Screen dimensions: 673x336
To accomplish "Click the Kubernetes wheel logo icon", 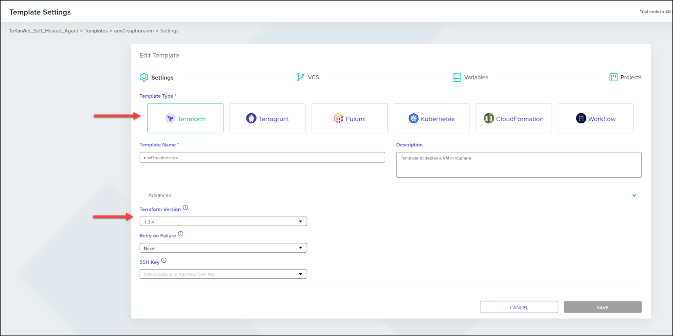I will coord(414,118).
